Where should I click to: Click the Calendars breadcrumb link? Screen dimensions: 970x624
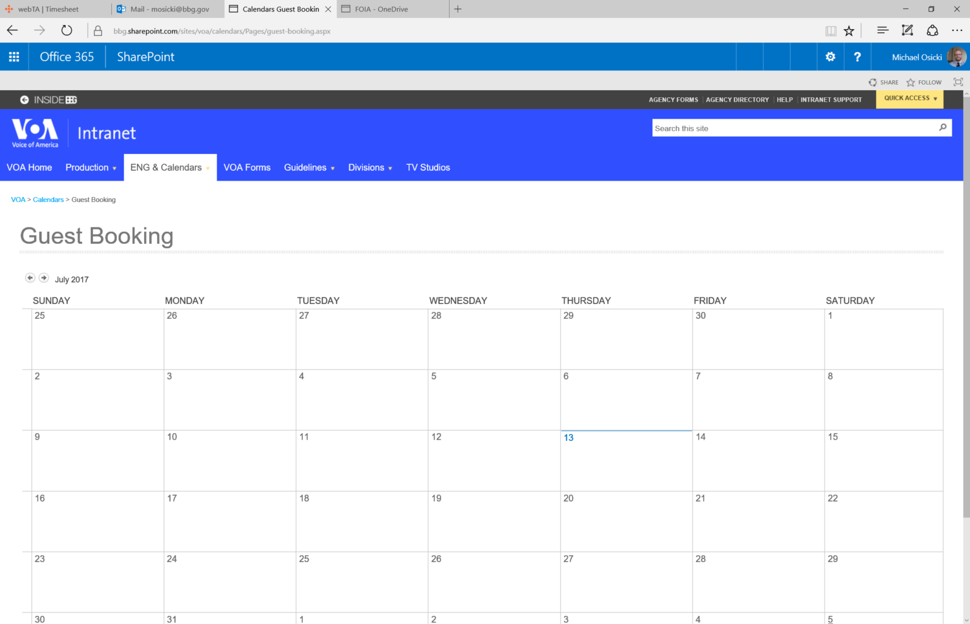coord(48,200)
